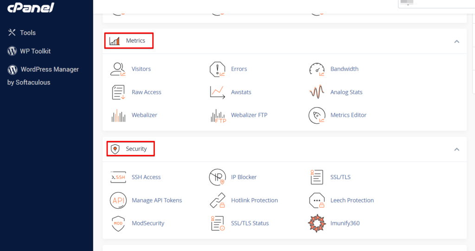Click the Imunify360 star icon
Viewport: 475px width, 251px height.
(x=317, y=224)
